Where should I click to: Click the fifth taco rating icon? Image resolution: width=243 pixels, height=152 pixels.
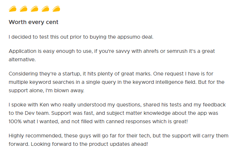tap(56, 9)
